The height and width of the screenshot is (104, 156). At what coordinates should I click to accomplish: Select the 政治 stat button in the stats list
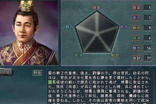pyautogui.click(x=136, y=38)
